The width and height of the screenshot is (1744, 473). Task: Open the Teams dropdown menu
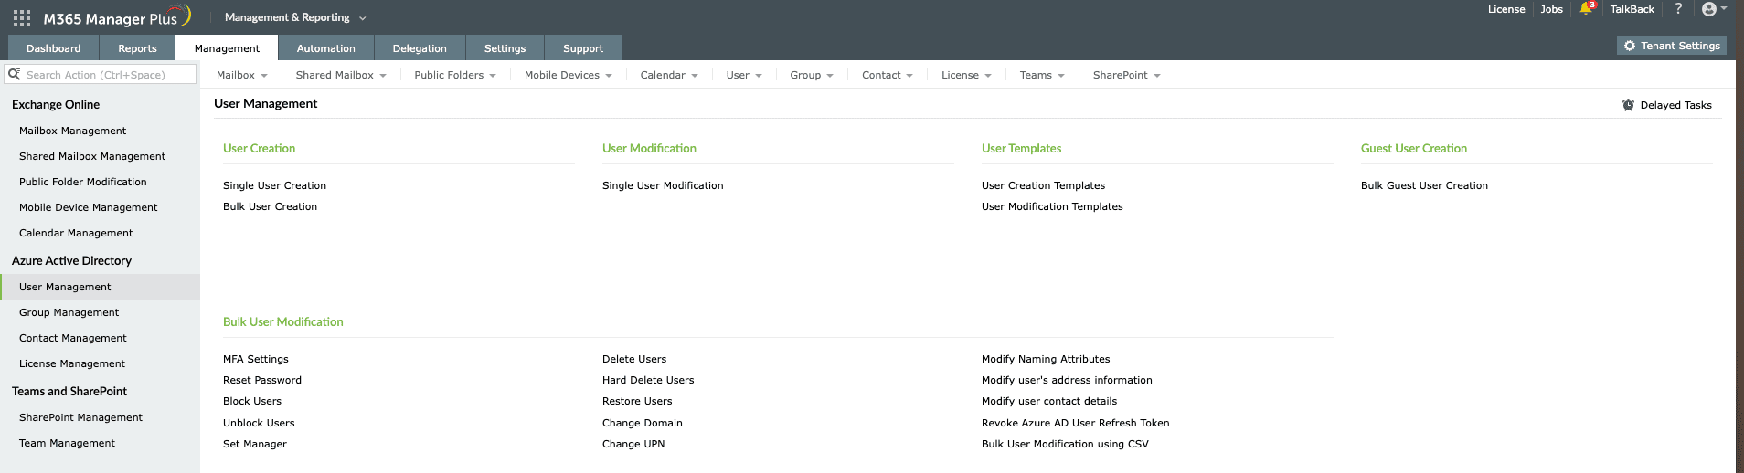1042,75
